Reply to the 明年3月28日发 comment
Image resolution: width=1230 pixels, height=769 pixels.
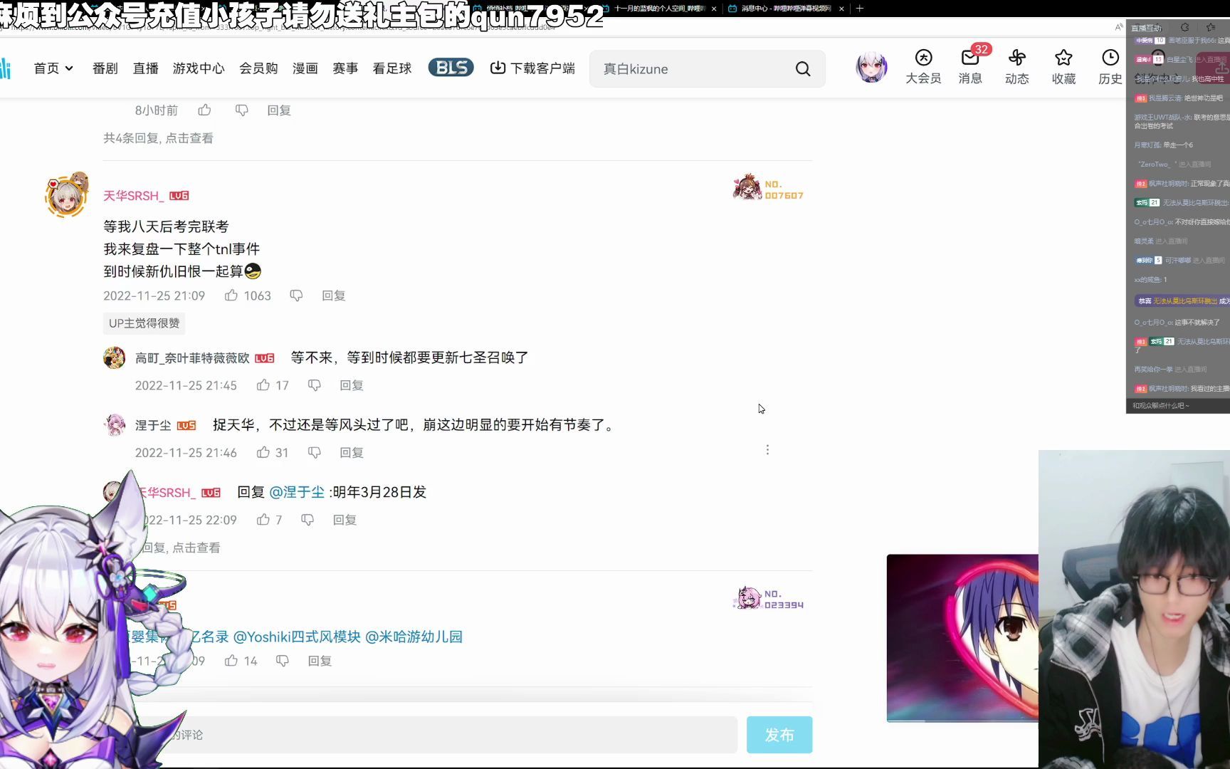coord(345,520)
